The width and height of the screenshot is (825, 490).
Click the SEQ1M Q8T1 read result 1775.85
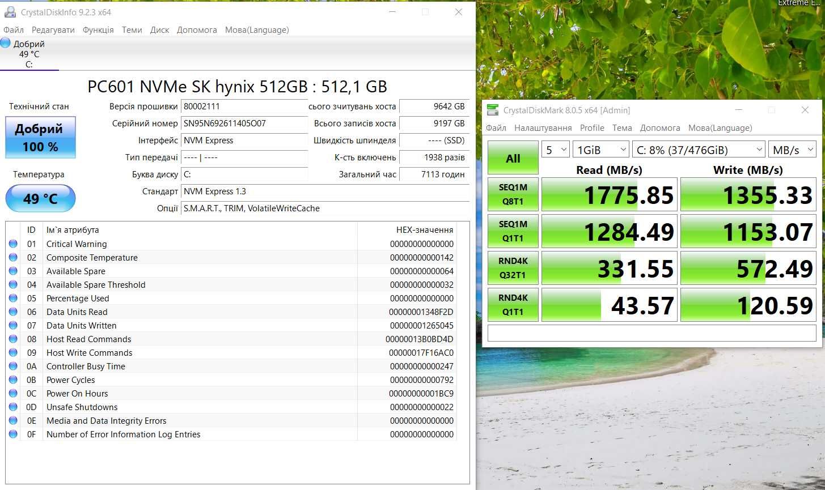pos(610,194)
